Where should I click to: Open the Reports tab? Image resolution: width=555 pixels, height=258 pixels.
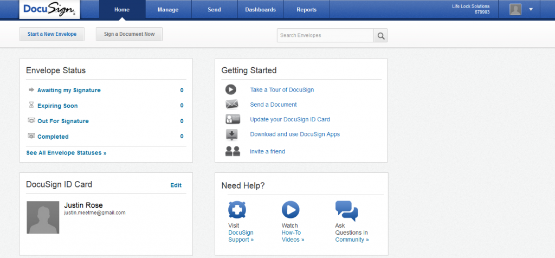(x=307, y=10)
